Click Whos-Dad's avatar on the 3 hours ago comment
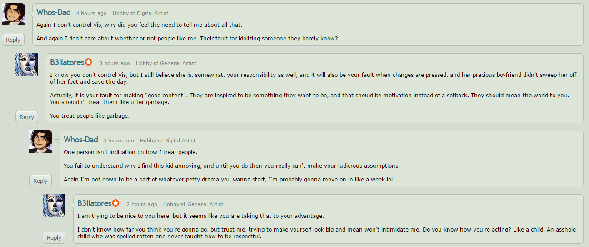The width and height of the screenshot is (589, 247). (40, 141)
